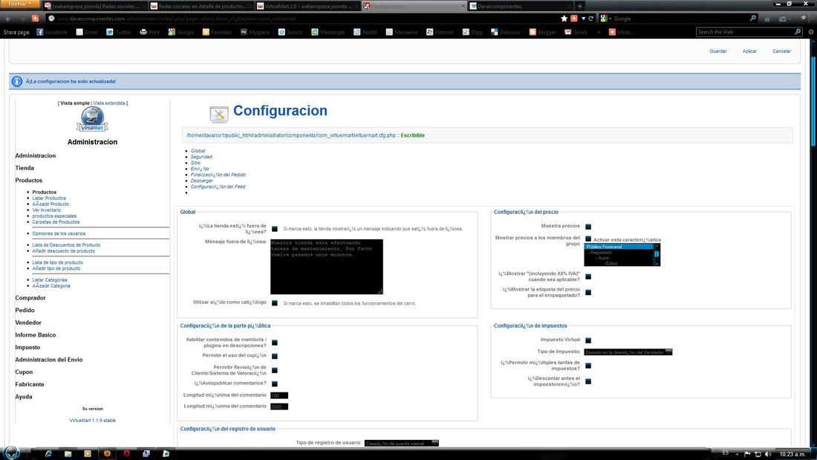Click the Digg share icon
The image size is (817, 460).
466,32
